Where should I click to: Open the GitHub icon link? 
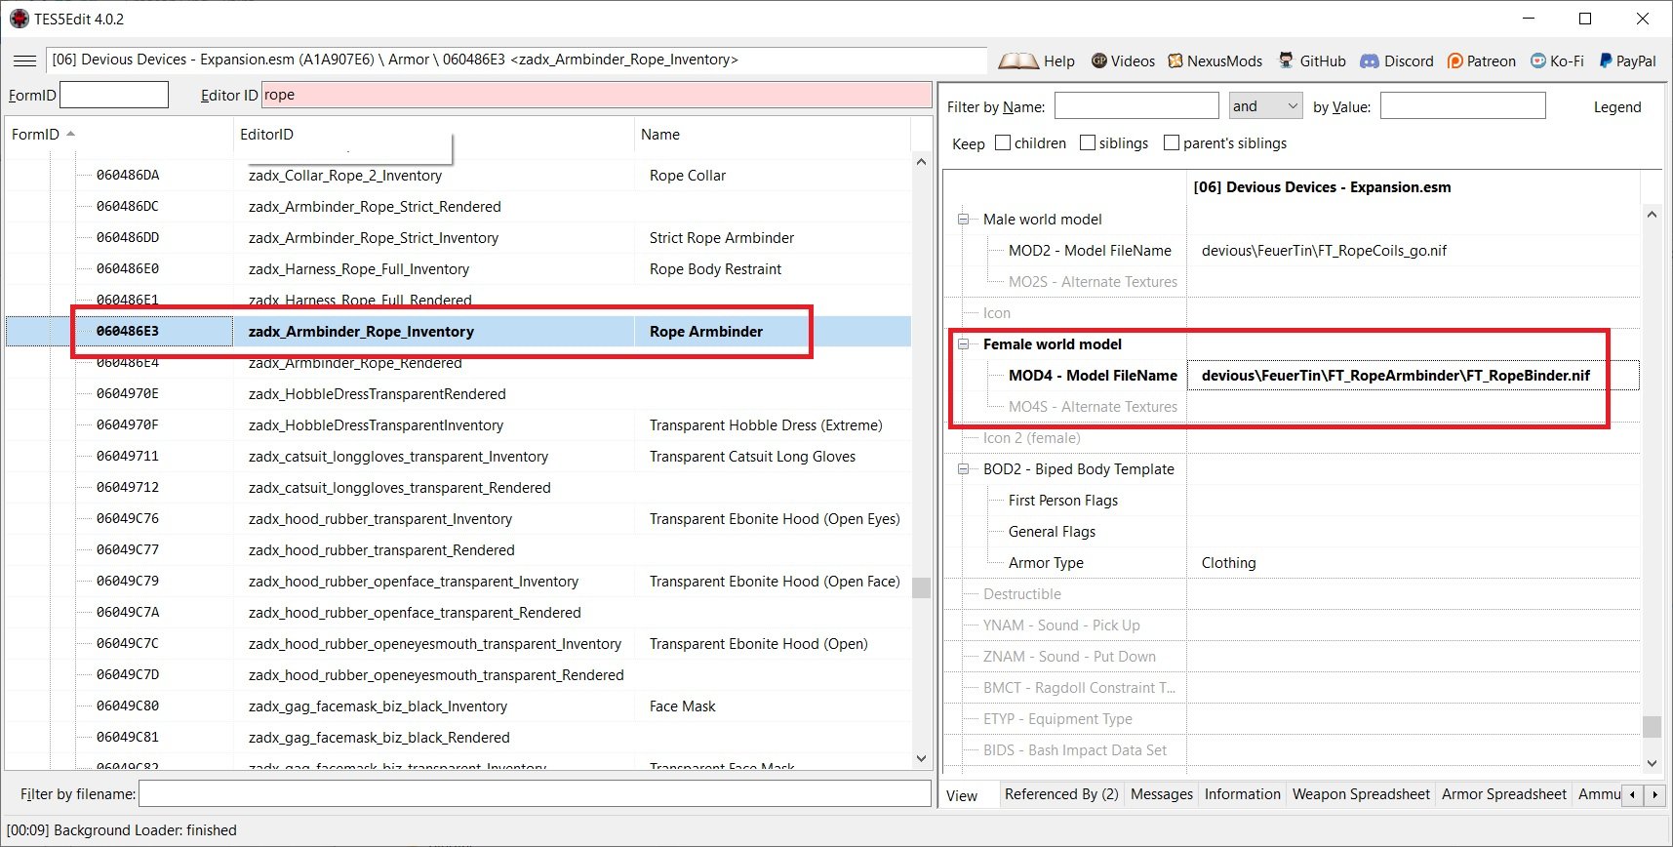[1287, 60]
